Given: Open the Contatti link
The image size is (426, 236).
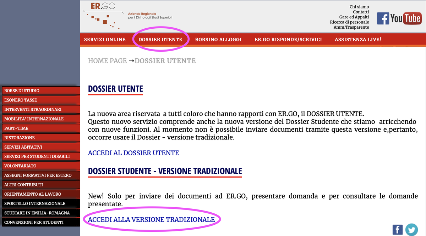Looking at the screenshot, I should (x=361, y=12).
